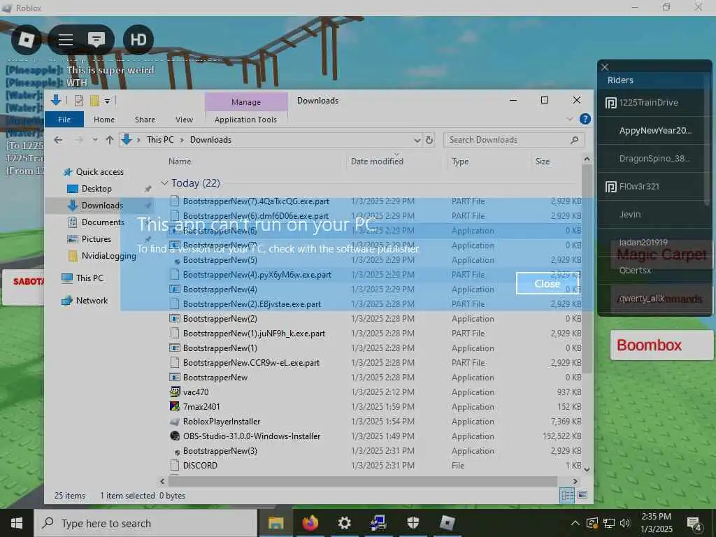Click the search magnifier icon in Explorer
Image resolution: width=716 pixels, height=537 pixels.
pos(575,140)
